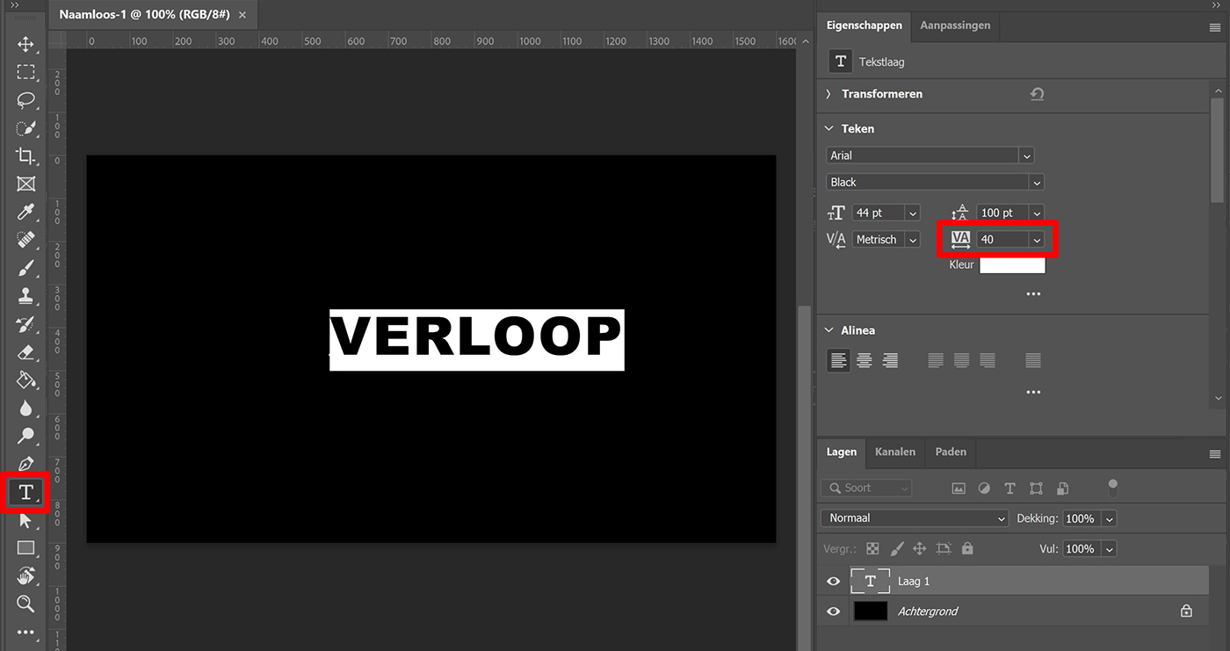
Task: Select the Zoom tool
Action: 25,604
